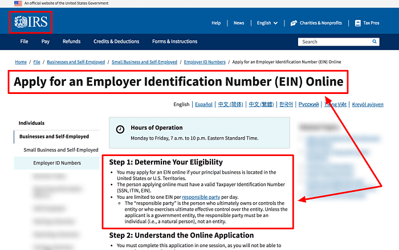Switch page language to Kreyòl ayisyen
Screen dimensions: 399x250
368,104
